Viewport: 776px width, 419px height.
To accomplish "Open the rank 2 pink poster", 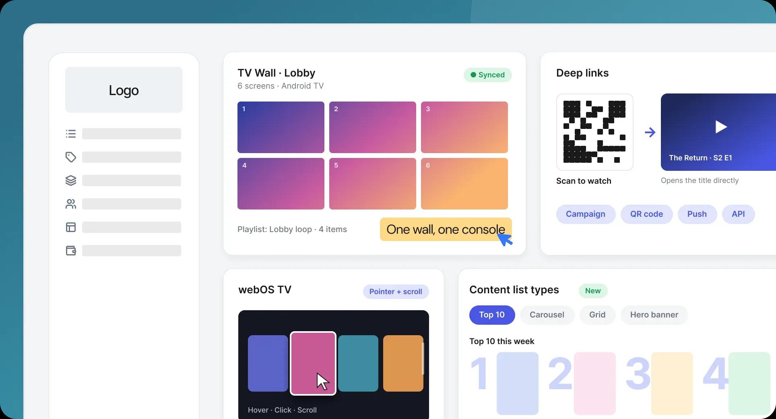I will [x=595, y=384].
